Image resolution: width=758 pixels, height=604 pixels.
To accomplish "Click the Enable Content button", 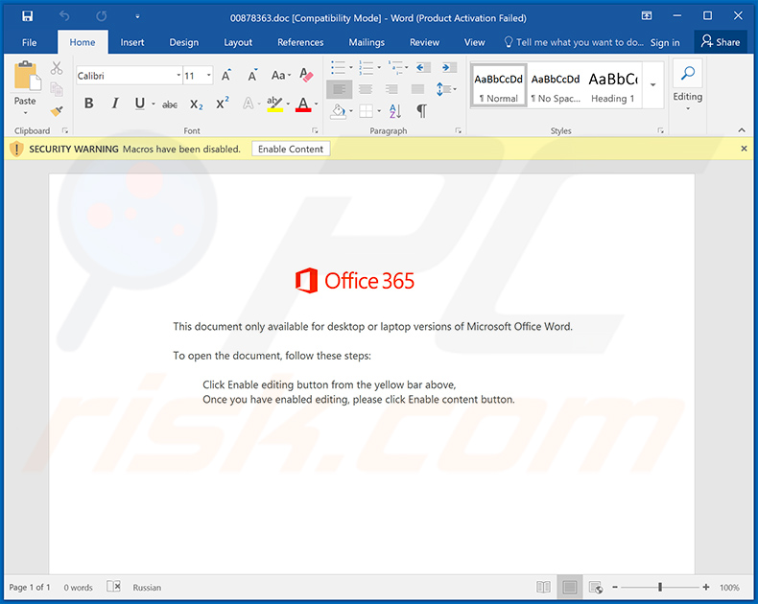I will click(291, 149).
